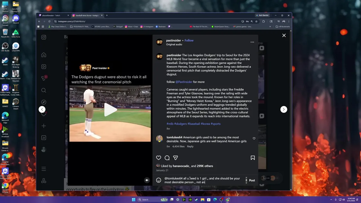The width and height of the screenshot is (361, 203).
Task: Open the Discord desktop shortcut
Action: 16,19
